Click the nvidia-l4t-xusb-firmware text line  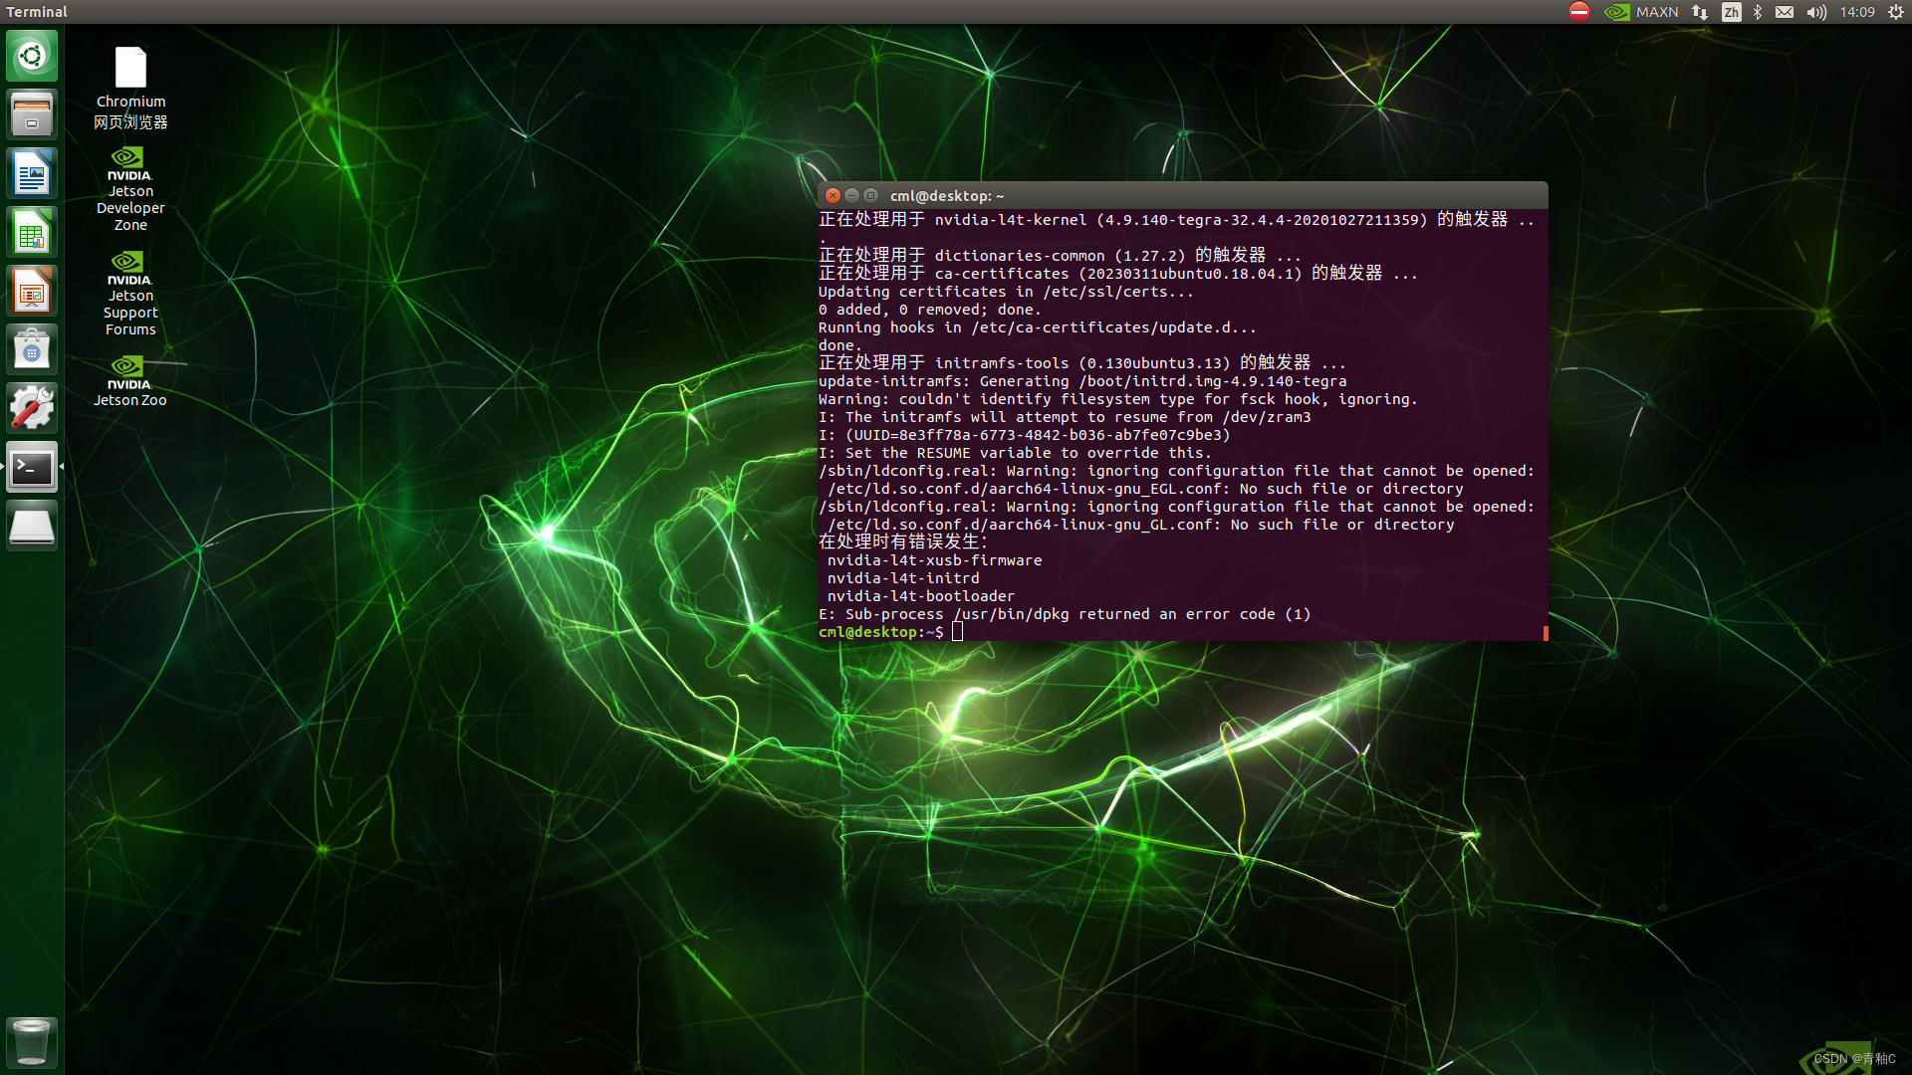click(x=934, y=560)
